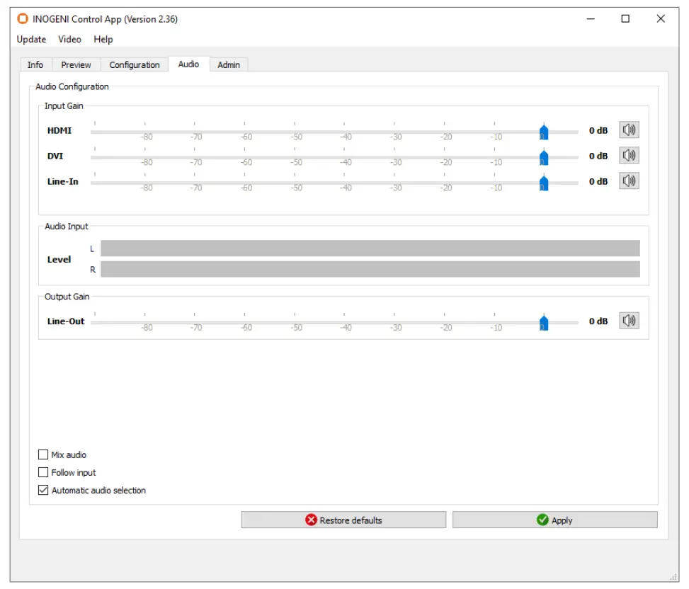Viewport: 689px width, 589px height.
Task: Mute the Line-In input speaker icon
Action: (629, 181)
